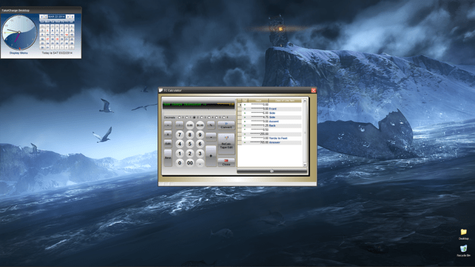The width and height of the screenshot is (475, 267).
Task: Open the Recycle Bin icon
Action: click(x=463, y=251)
